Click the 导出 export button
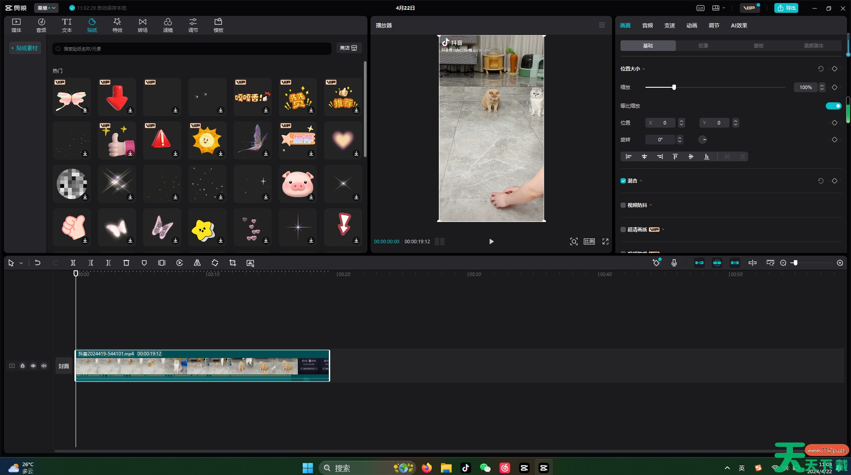Screen dimensions: 851x475 (786, 8)
